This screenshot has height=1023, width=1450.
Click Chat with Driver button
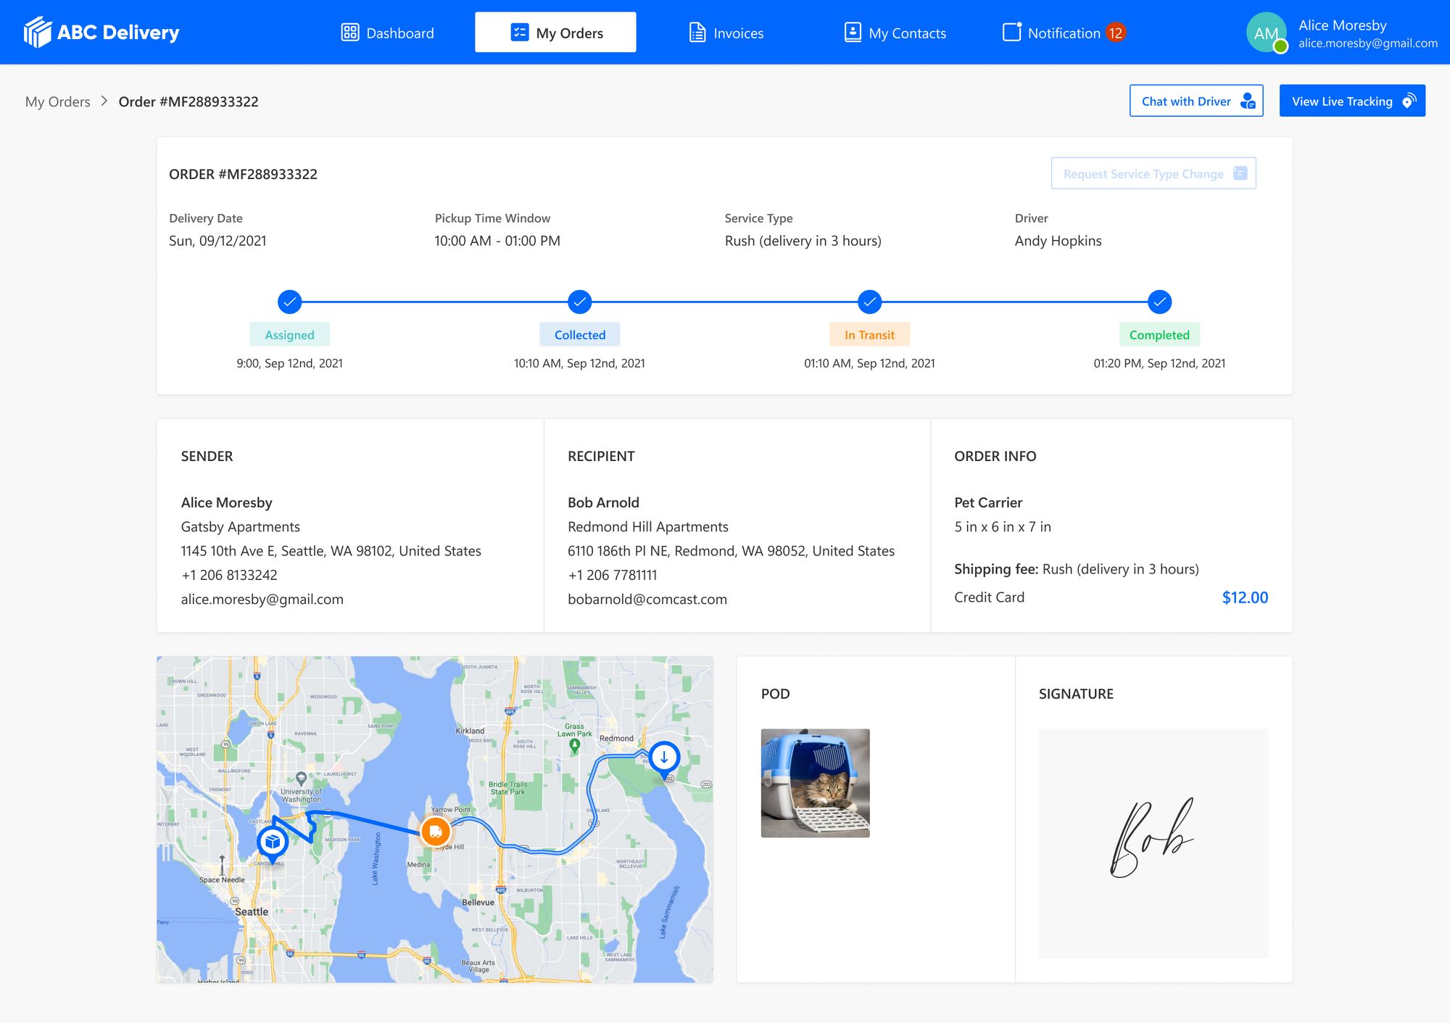pos(1196,101)
